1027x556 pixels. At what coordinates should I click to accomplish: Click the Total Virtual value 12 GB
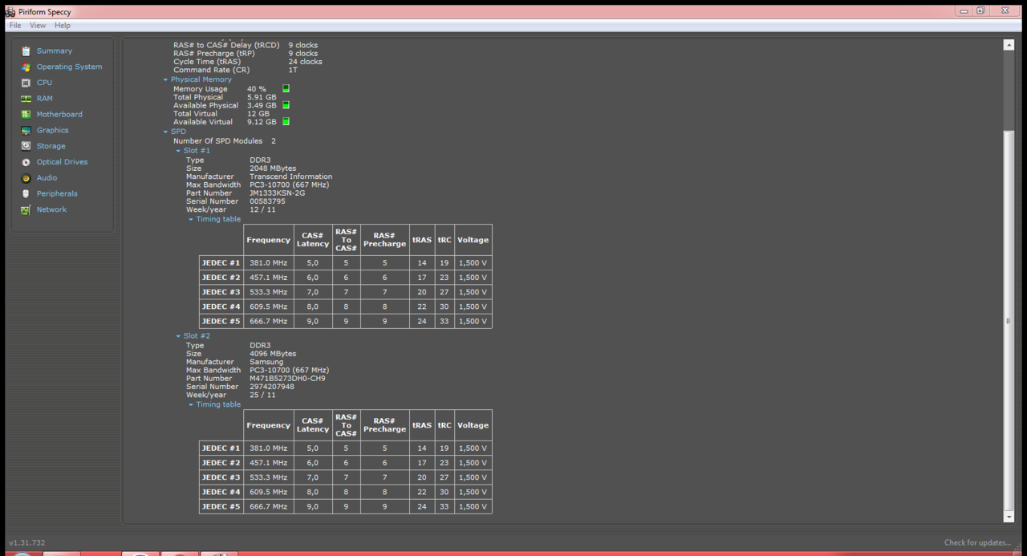pyautogui.click(x=258, y=114)
